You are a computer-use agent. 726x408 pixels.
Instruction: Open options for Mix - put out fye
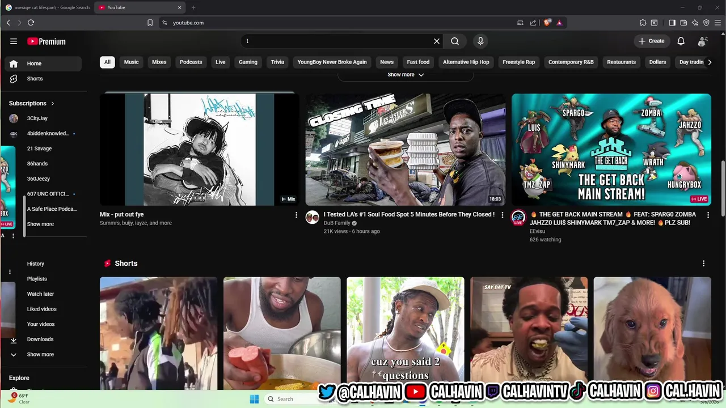point(296,215)
